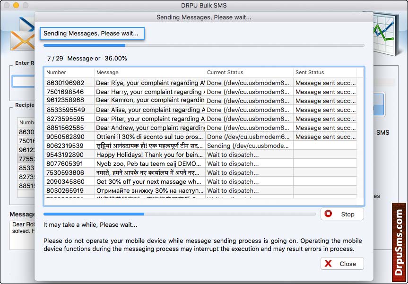Click the red stop icon
Viewport: 408px width, 284px height.
tap(329, 214)
